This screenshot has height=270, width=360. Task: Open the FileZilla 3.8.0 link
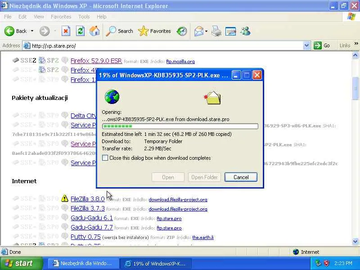[x=87, y=199]
